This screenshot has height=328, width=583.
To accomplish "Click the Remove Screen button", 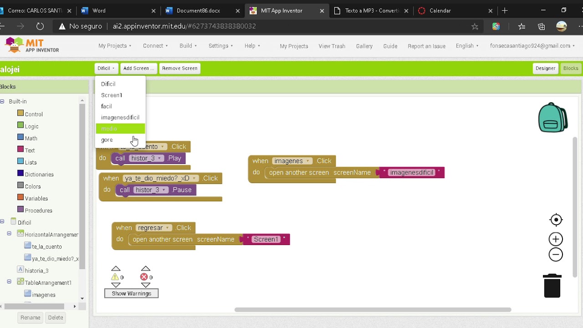I will [179, 68].
